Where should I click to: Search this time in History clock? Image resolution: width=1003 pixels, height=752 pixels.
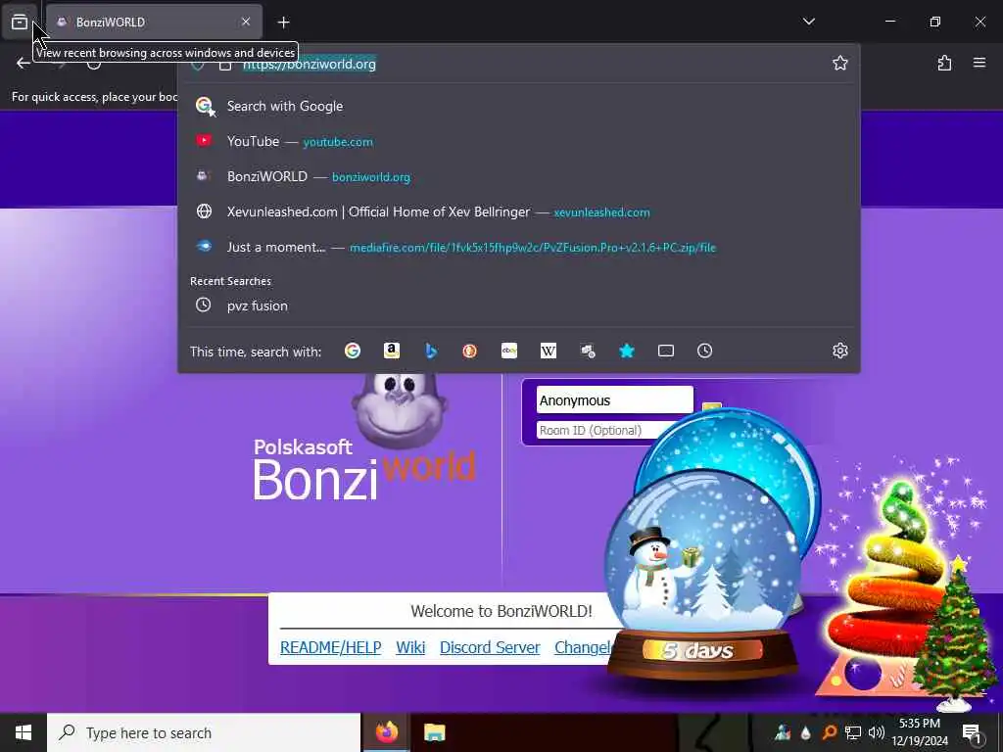[x=704, y=351]
